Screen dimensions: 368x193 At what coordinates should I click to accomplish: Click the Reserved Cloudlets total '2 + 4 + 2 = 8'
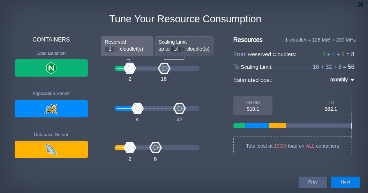338,54
